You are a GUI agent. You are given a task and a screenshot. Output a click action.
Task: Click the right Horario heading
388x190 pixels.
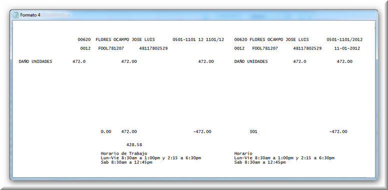tap(243, 154)
